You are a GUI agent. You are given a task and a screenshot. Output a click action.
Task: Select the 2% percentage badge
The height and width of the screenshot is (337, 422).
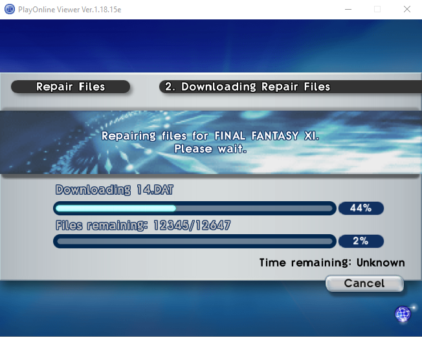point(361,241)
